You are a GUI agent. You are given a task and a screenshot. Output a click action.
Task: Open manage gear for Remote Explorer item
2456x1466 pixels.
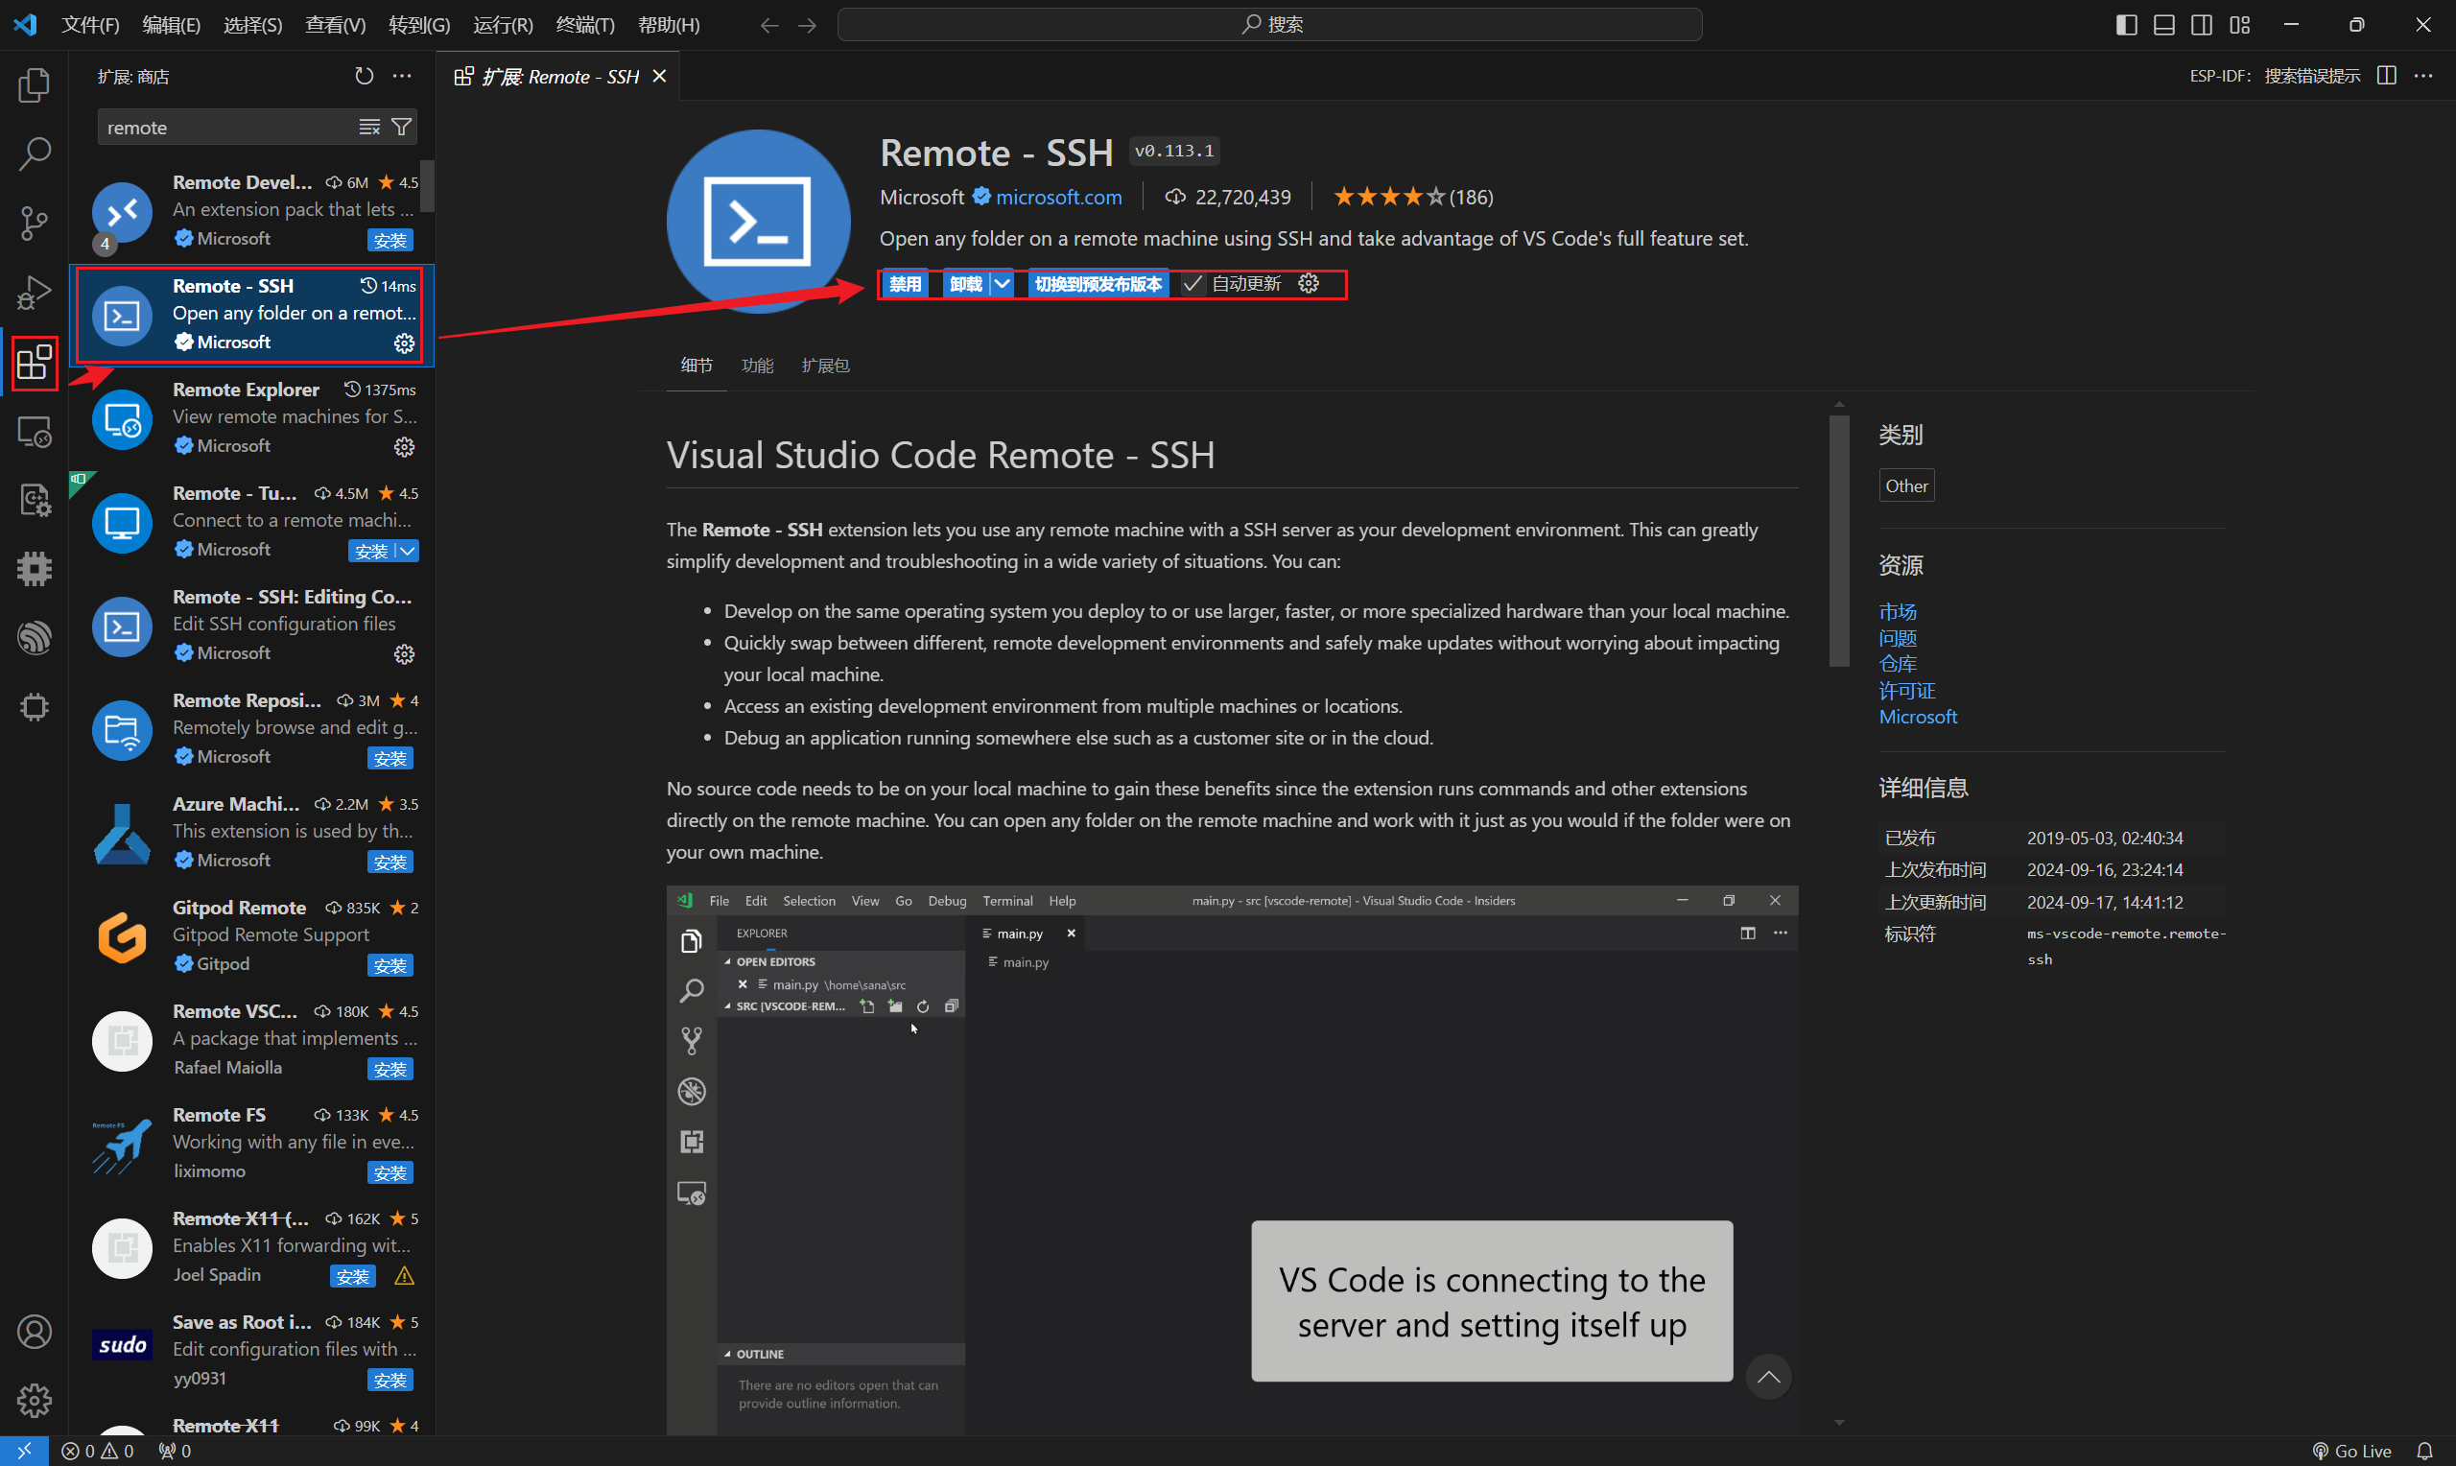coord(404,446)
